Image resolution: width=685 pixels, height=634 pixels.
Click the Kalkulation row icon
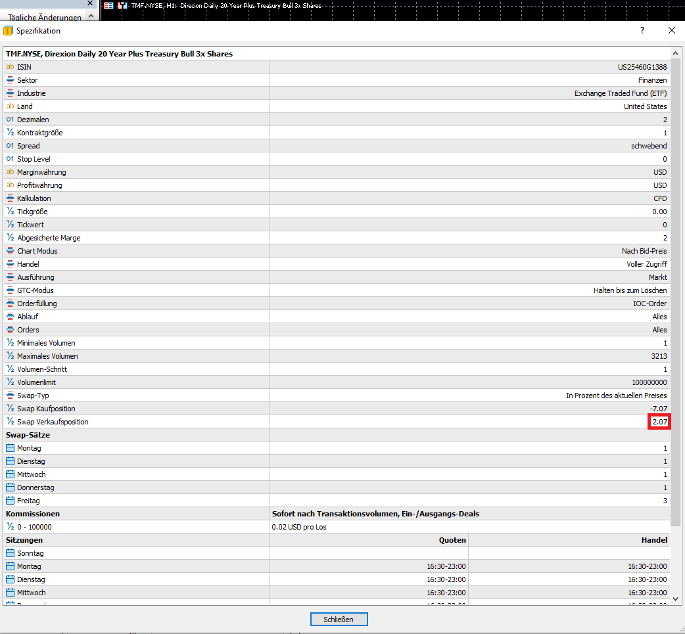tap(10, 198)
